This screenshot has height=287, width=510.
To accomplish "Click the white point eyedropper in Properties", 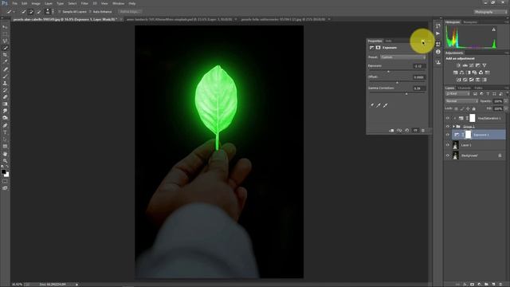I will coord(386,105).
